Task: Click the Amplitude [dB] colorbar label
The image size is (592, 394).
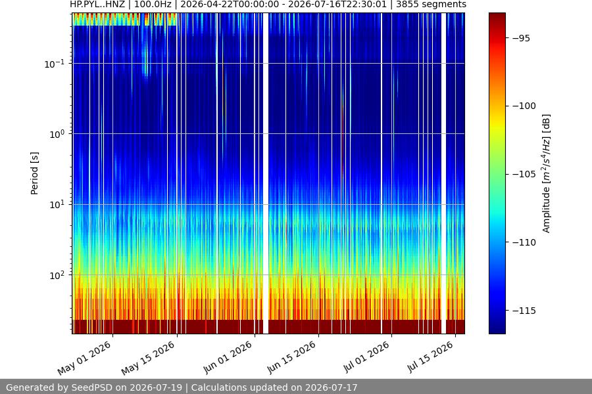Action: pos(547,173)
